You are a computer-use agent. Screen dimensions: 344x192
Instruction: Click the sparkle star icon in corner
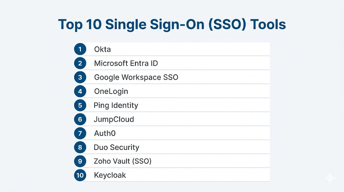330,178
